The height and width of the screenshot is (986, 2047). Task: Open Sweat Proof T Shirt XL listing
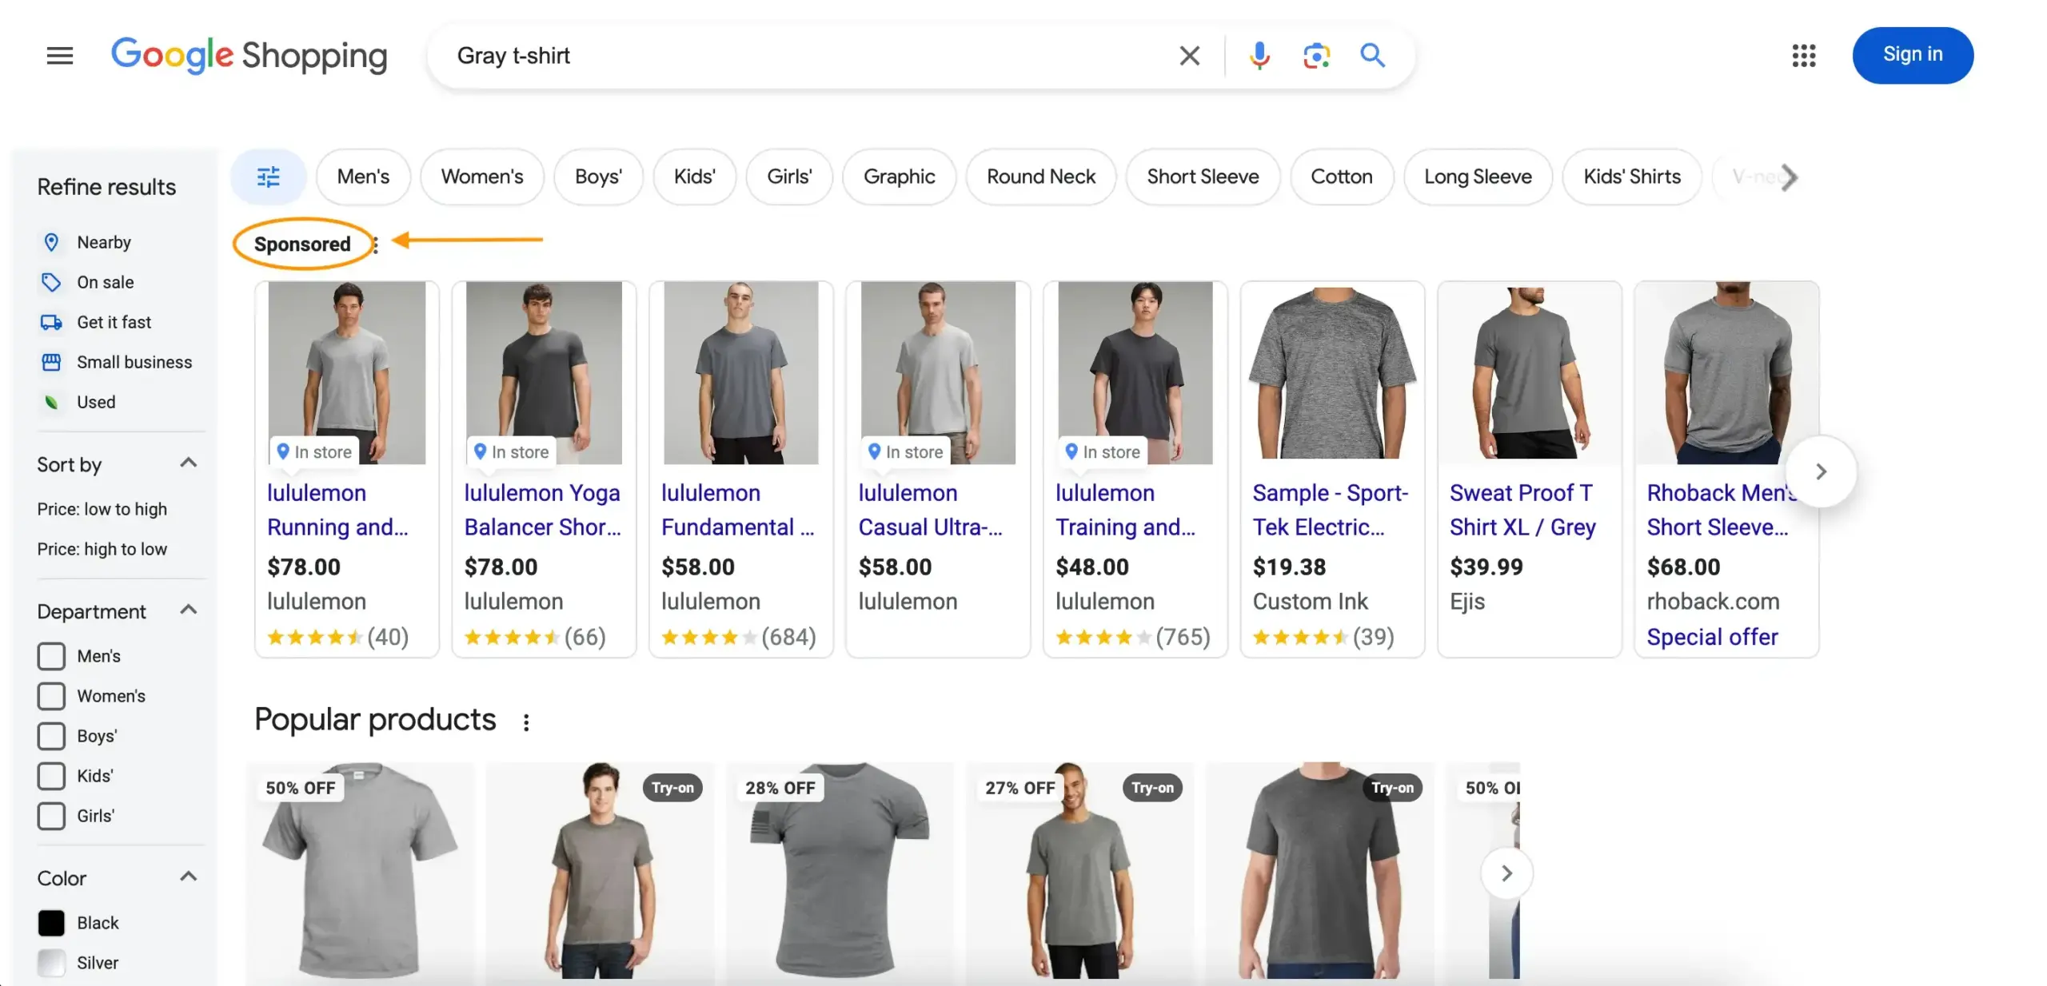click(x=1522, y=510)
